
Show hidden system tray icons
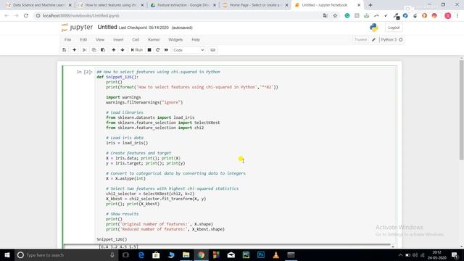coord(400,255)
